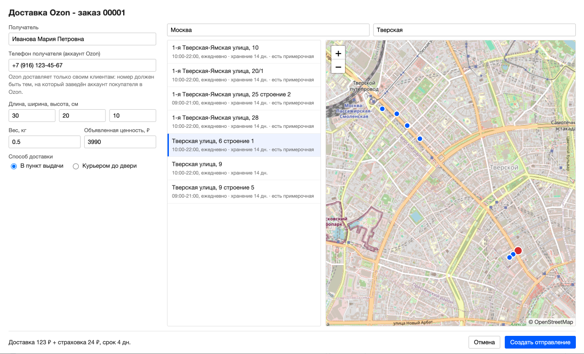Viewport: 584px width, 354px height.
Task: Choose '1-я Тверская-Ямская улица, 25 строение 2'
Action: click(244, 98)
